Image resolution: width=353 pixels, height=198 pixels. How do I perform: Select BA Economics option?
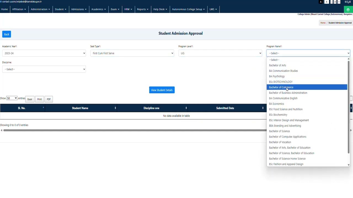coord(307,104)
